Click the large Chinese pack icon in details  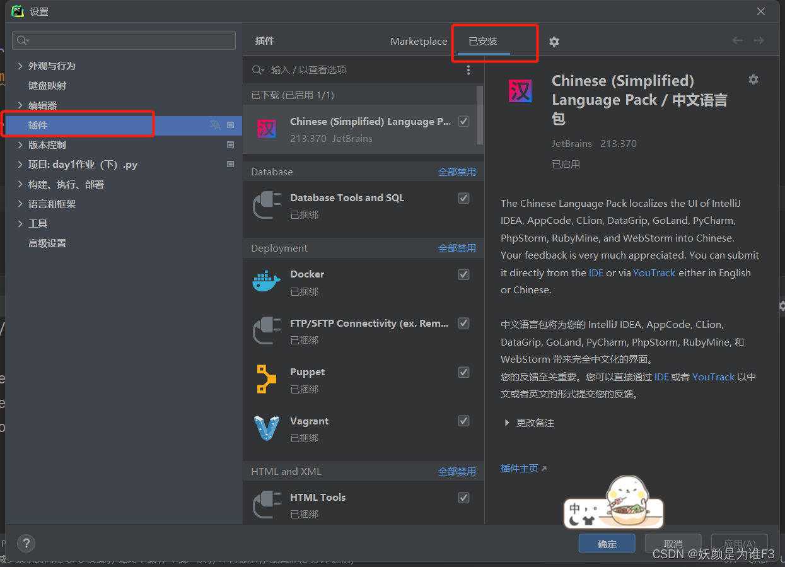[520, 91]
